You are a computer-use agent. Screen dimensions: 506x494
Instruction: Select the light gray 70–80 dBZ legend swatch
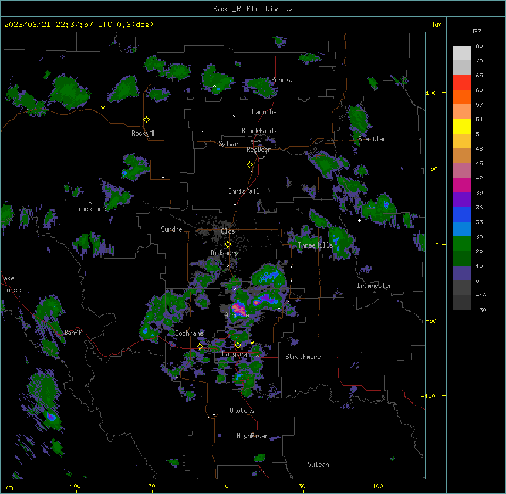pos(461,53)
